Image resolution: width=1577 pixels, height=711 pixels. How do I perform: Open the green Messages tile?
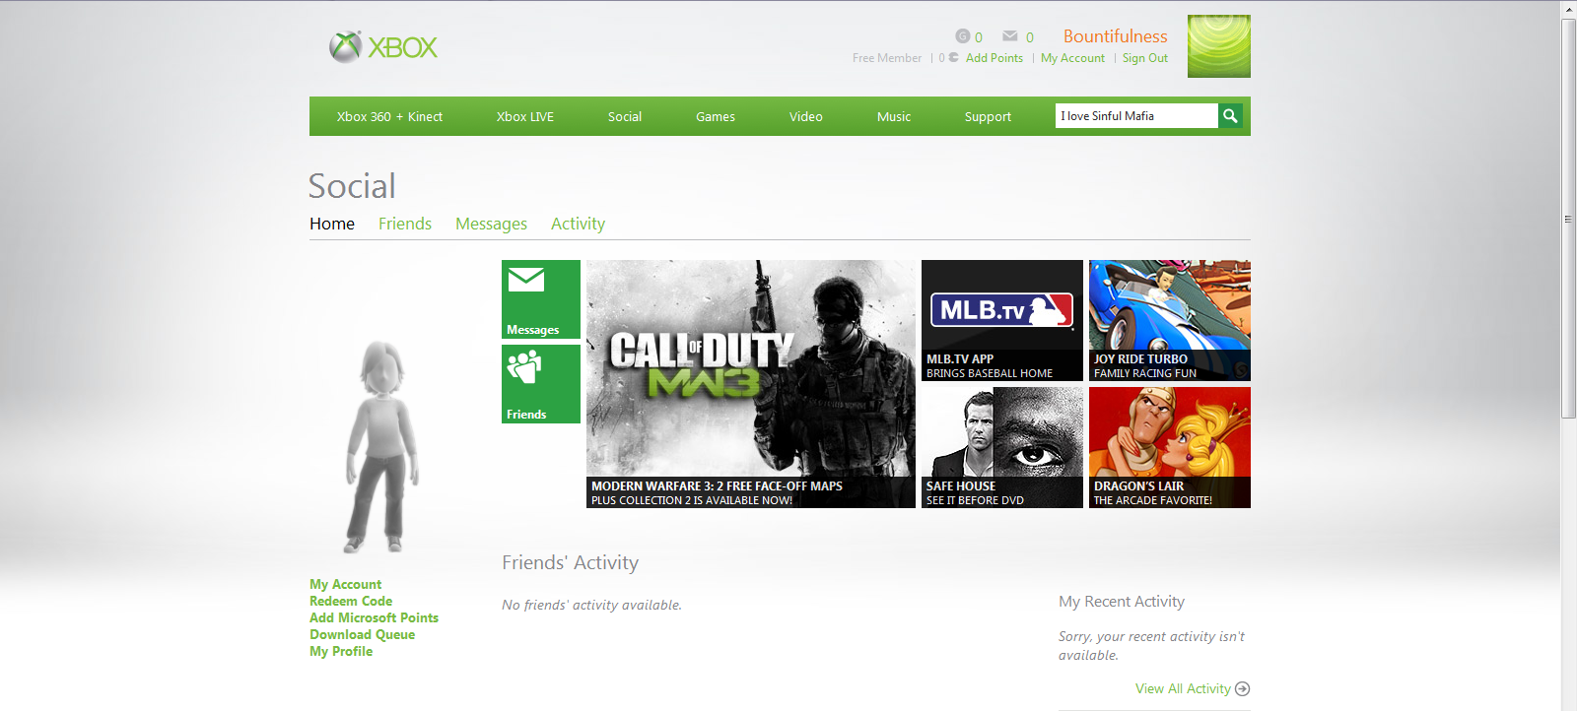tap(541, 299)
